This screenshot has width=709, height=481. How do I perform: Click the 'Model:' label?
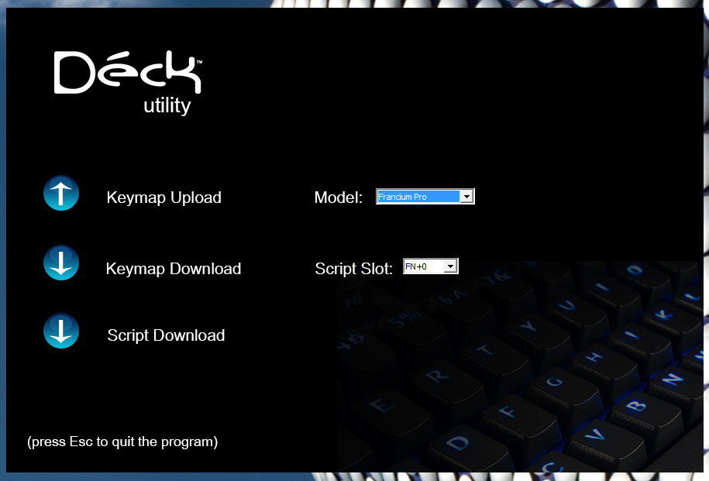(x=339, y=198)
